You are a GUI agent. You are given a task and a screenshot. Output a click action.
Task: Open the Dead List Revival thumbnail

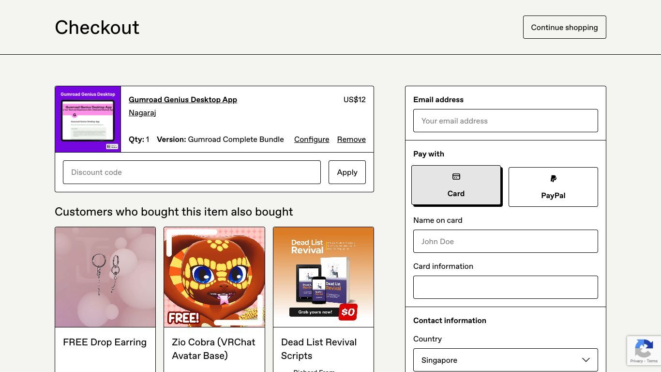tap(323, 277)
